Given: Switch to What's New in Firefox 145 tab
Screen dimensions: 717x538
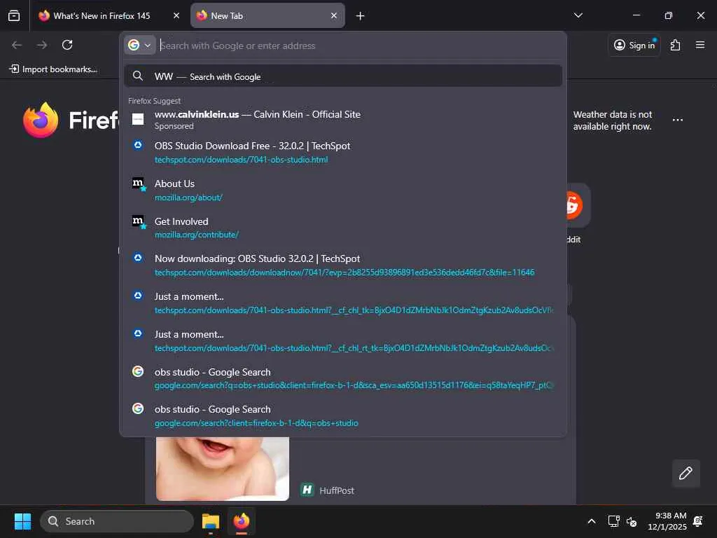Looking at the screenshot, I should click(102, 16).
